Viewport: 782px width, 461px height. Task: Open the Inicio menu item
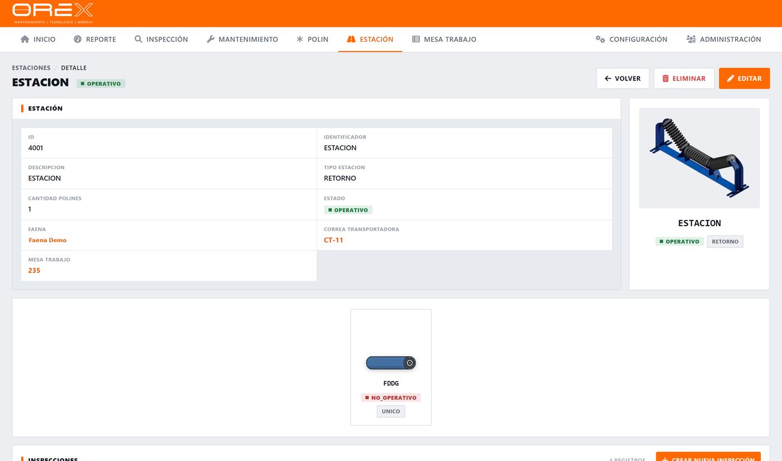coord(38,39)
